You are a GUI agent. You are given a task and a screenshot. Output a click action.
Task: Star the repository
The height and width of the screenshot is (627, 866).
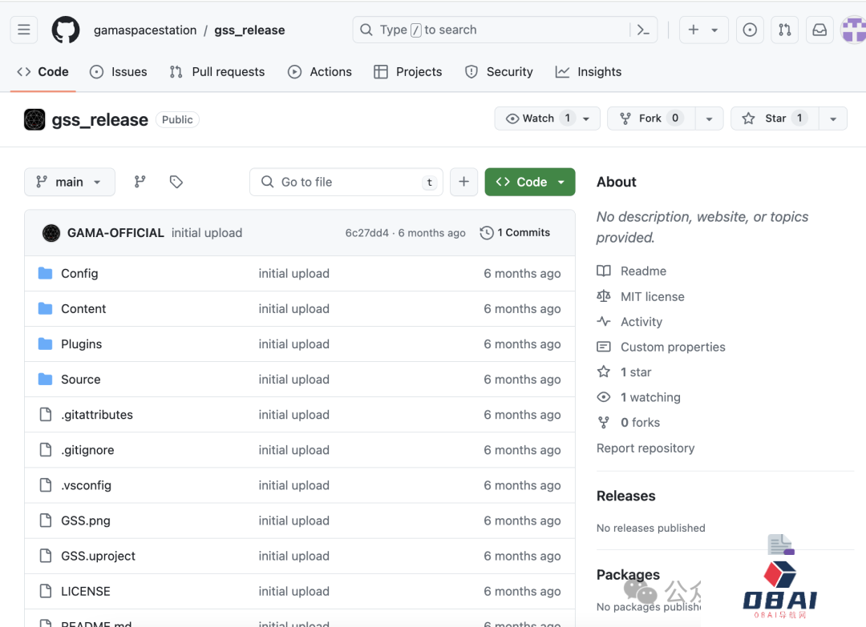775,119
